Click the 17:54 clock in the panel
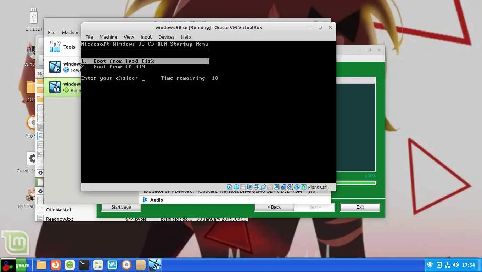Screen dimensions: 482x272 (x=469, y=265)
